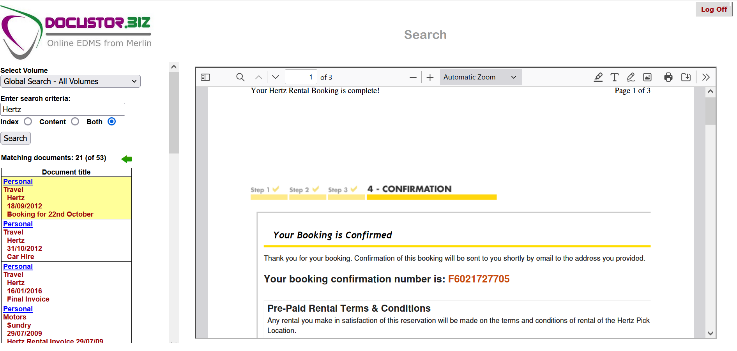Click the '18/09/2012' date text

(25, 206)
